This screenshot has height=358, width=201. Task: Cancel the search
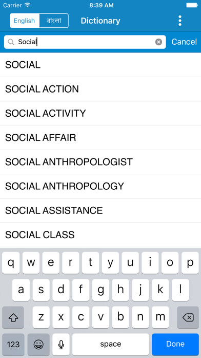(x=184, y=42)
